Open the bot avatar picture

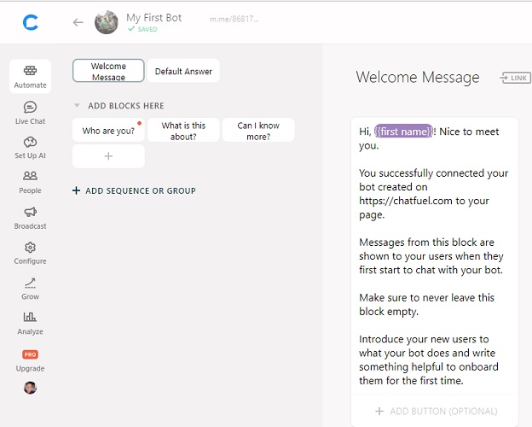pos(107,22)
